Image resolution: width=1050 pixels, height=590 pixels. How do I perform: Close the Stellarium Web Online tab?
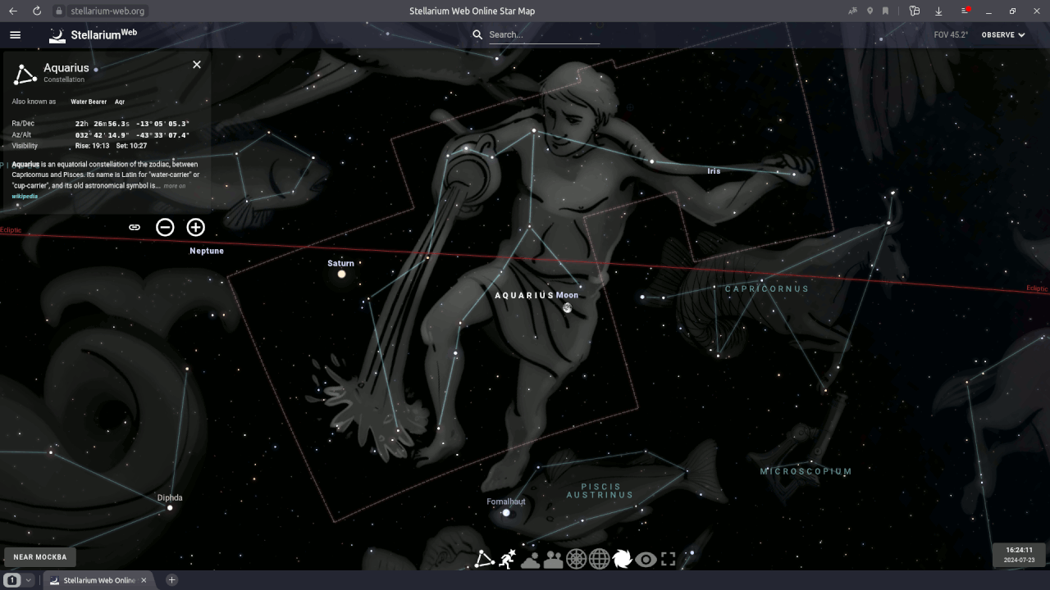click(x=144, y=580)
